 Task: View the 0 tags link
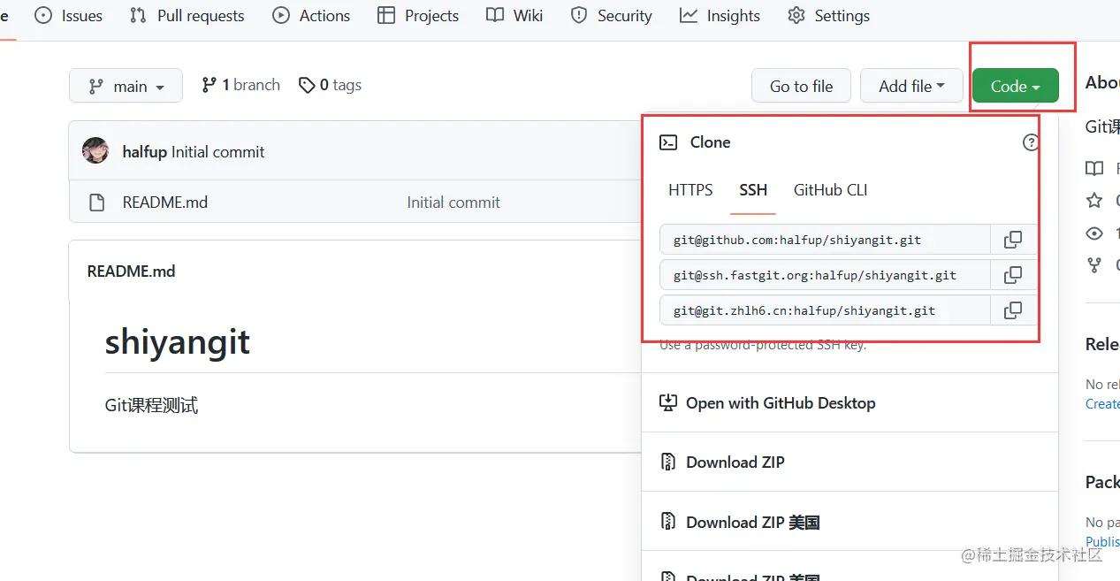(330, 85)
